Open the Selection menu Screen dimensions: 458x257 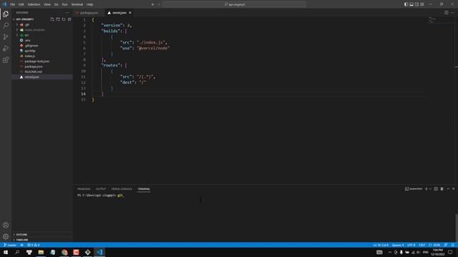click(x=34, y=4)
